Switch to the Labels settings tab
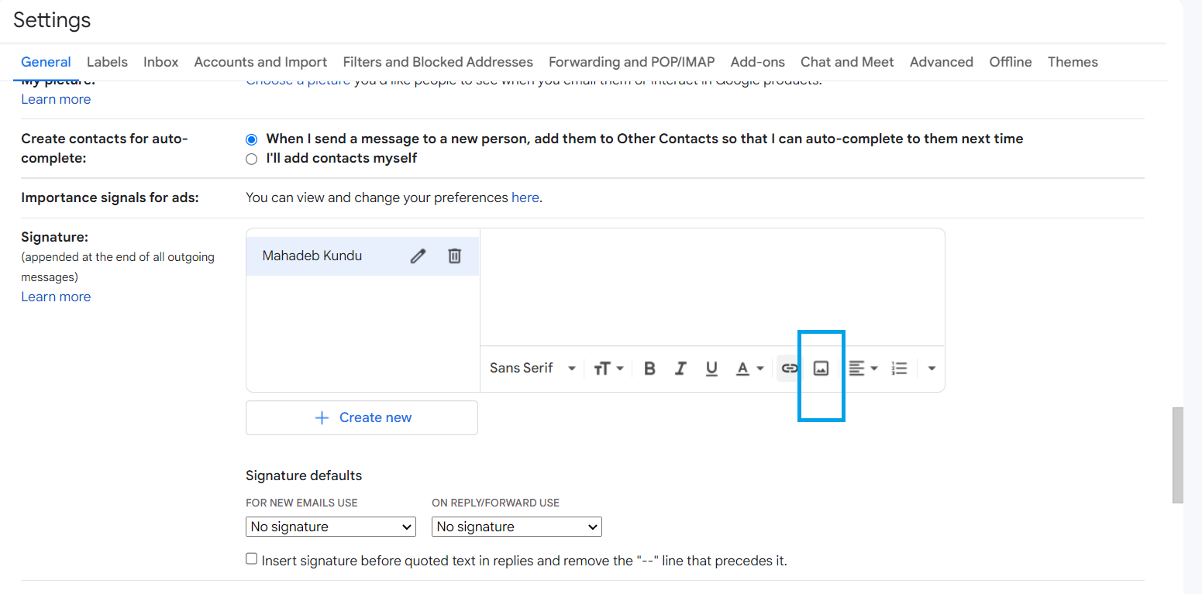The width and height of the screenshot is (1202, 594). click(x=107, y=62)
